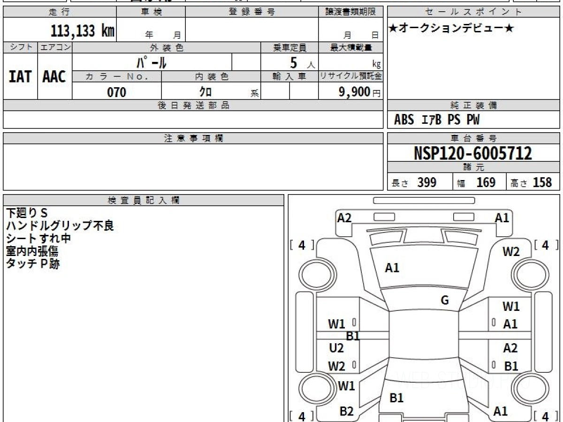Viewport: 563px width, 422px height.
Task: Click the 内装色 header
Action: tap(211, 77)
